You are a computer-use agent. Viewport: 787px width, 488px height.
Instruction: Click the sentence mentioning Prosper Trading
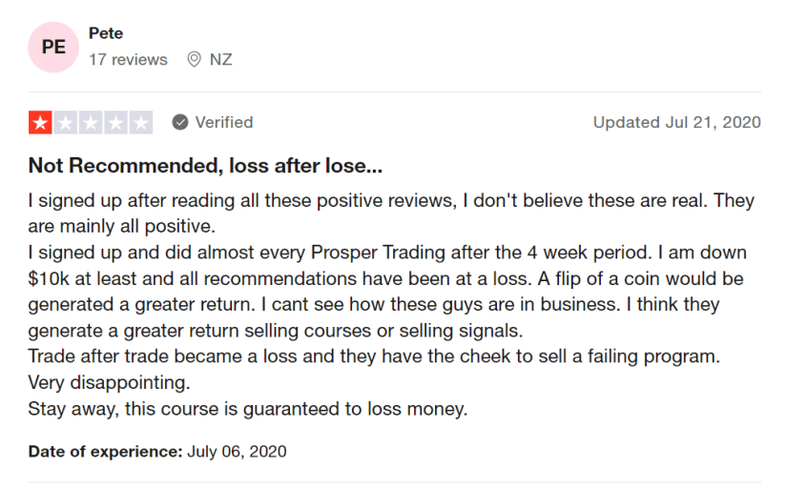(x=340, y=253)
